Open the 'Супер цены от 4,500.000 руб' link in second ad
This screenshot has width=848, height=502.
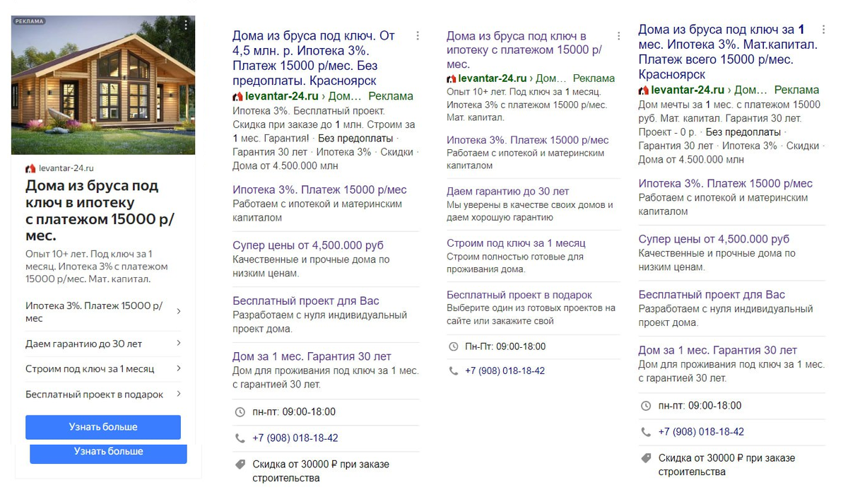click(x=307, y=245)
